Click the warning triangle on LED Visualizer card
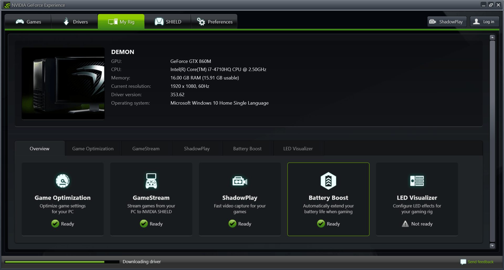This screenshot has height=270, width=504. click(x=405, y=224)
